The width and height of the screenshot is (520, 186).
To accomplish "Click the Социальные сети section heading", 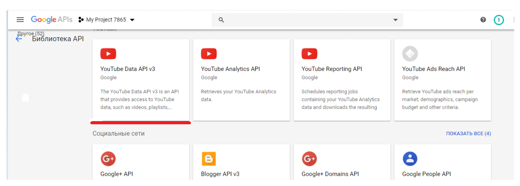I will click(x=119, y=134).
